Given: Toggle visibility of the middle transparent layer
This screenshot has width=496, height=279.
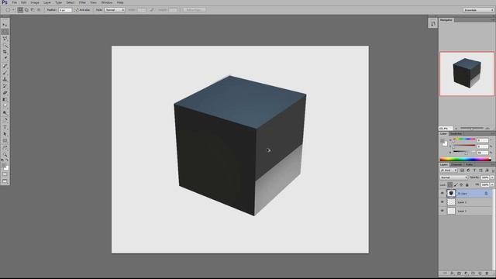Looking at the screenshot, I should 443,201.
